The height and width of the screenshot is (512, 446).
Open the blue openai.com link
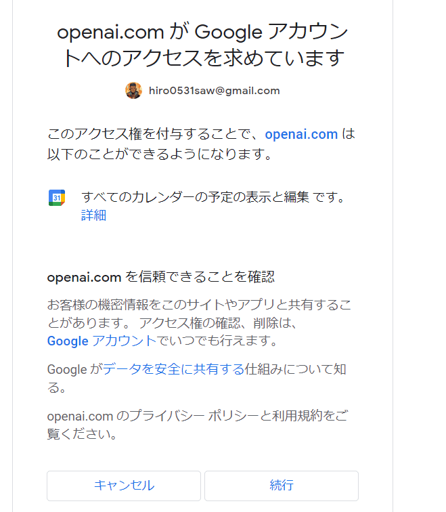(x=301, y=134)
